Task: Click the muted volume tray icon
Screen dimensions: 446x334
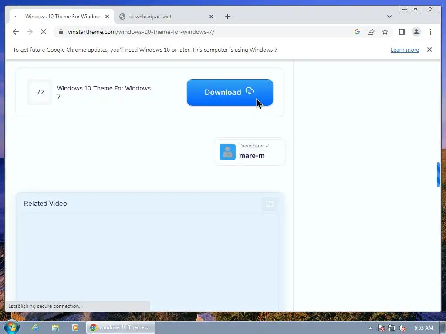Action: coord(402,328)
